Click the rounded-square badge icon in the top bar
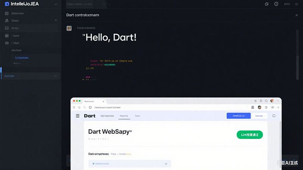The height and width of the screenshot is (170, 303). point(276,4)
